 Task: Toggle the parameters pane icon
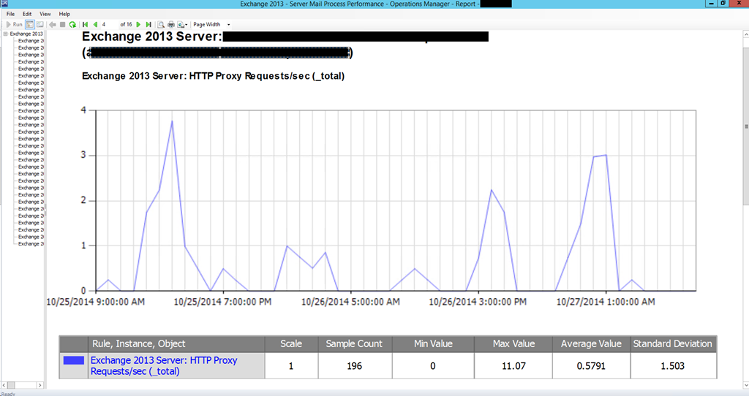[x=39, y=24]
